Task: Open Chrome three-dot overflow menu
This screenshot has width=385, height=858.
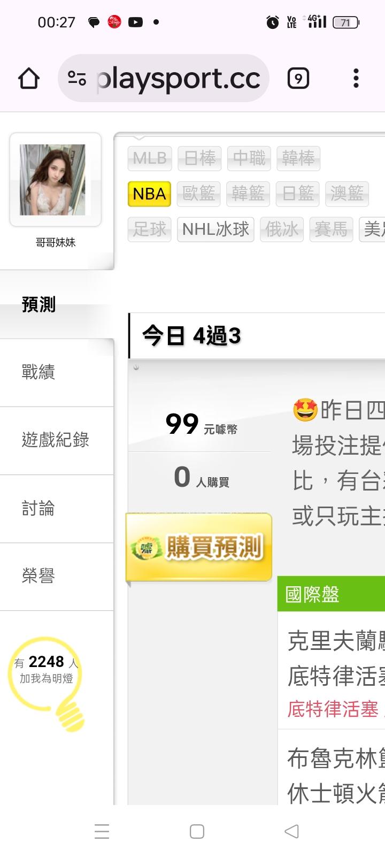Action: tap(356, 79)
